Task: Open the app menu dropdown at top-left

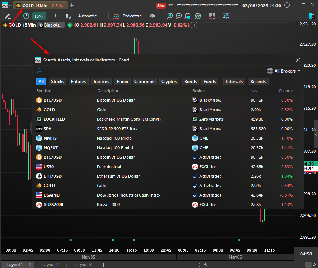Action: click(x=6, y=6)
